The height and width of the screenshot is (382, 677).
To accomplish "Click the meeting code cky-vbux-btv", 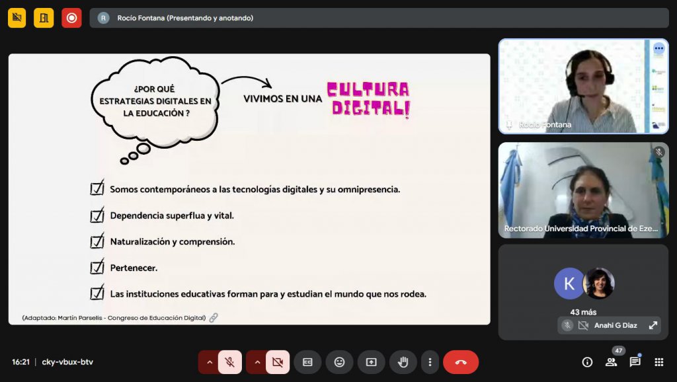I will coord(67,362).
